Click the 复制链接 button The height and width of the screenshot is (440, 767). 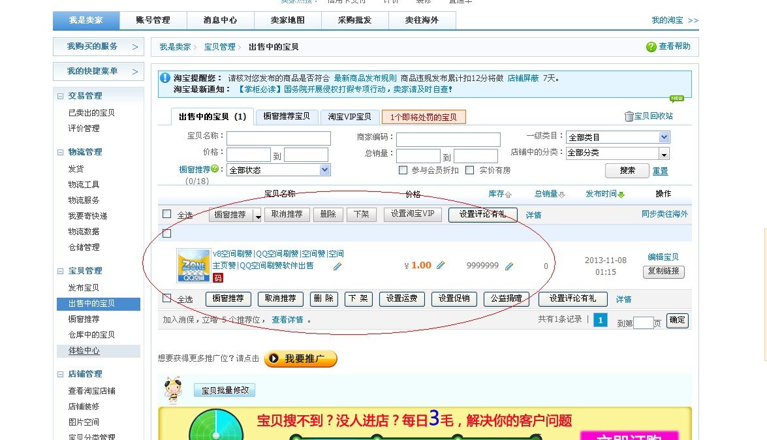coord(664,272)
